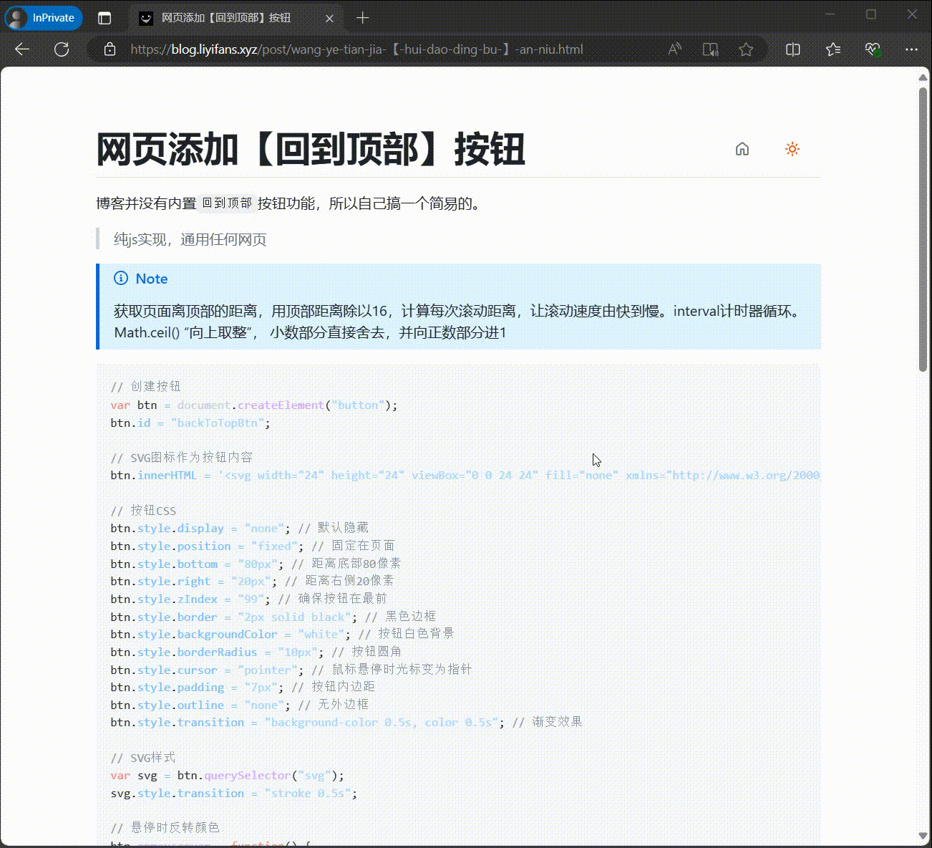The width and height of the screenshot is (932, 848).
Task: Select the 网页添加【回到顶部】按钮 tab
Action: [225, 18]
